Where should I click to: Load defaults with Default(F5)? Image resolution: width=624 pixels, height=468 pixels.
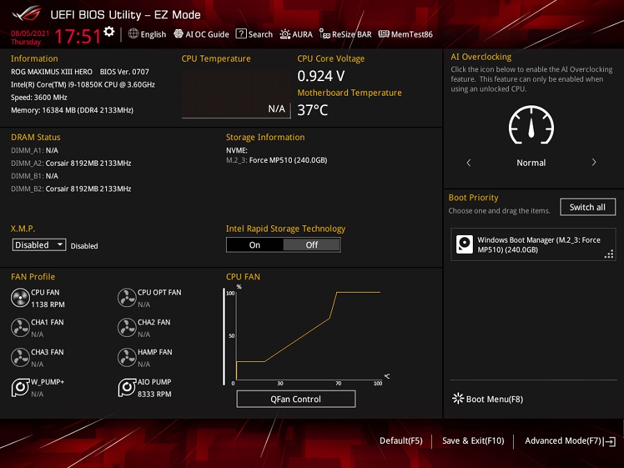(401, 440)
